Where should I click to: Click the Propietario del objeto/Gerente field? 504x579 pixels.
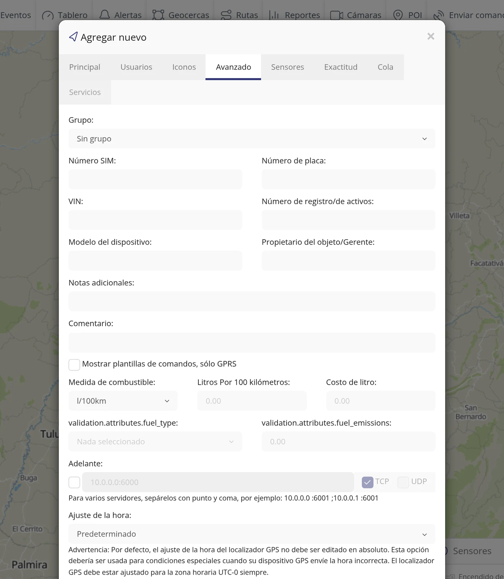click(348, 261)
